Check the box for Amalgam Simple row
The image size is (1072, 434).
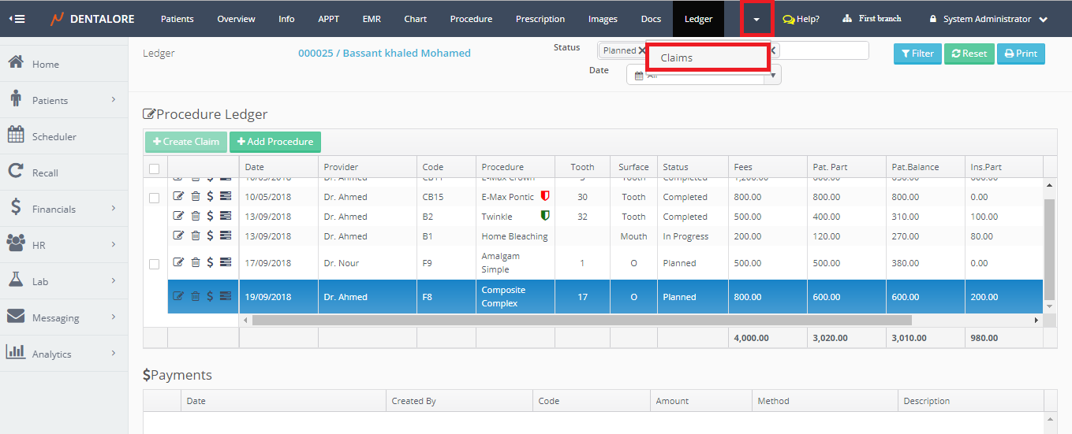(x=154, y=264)
